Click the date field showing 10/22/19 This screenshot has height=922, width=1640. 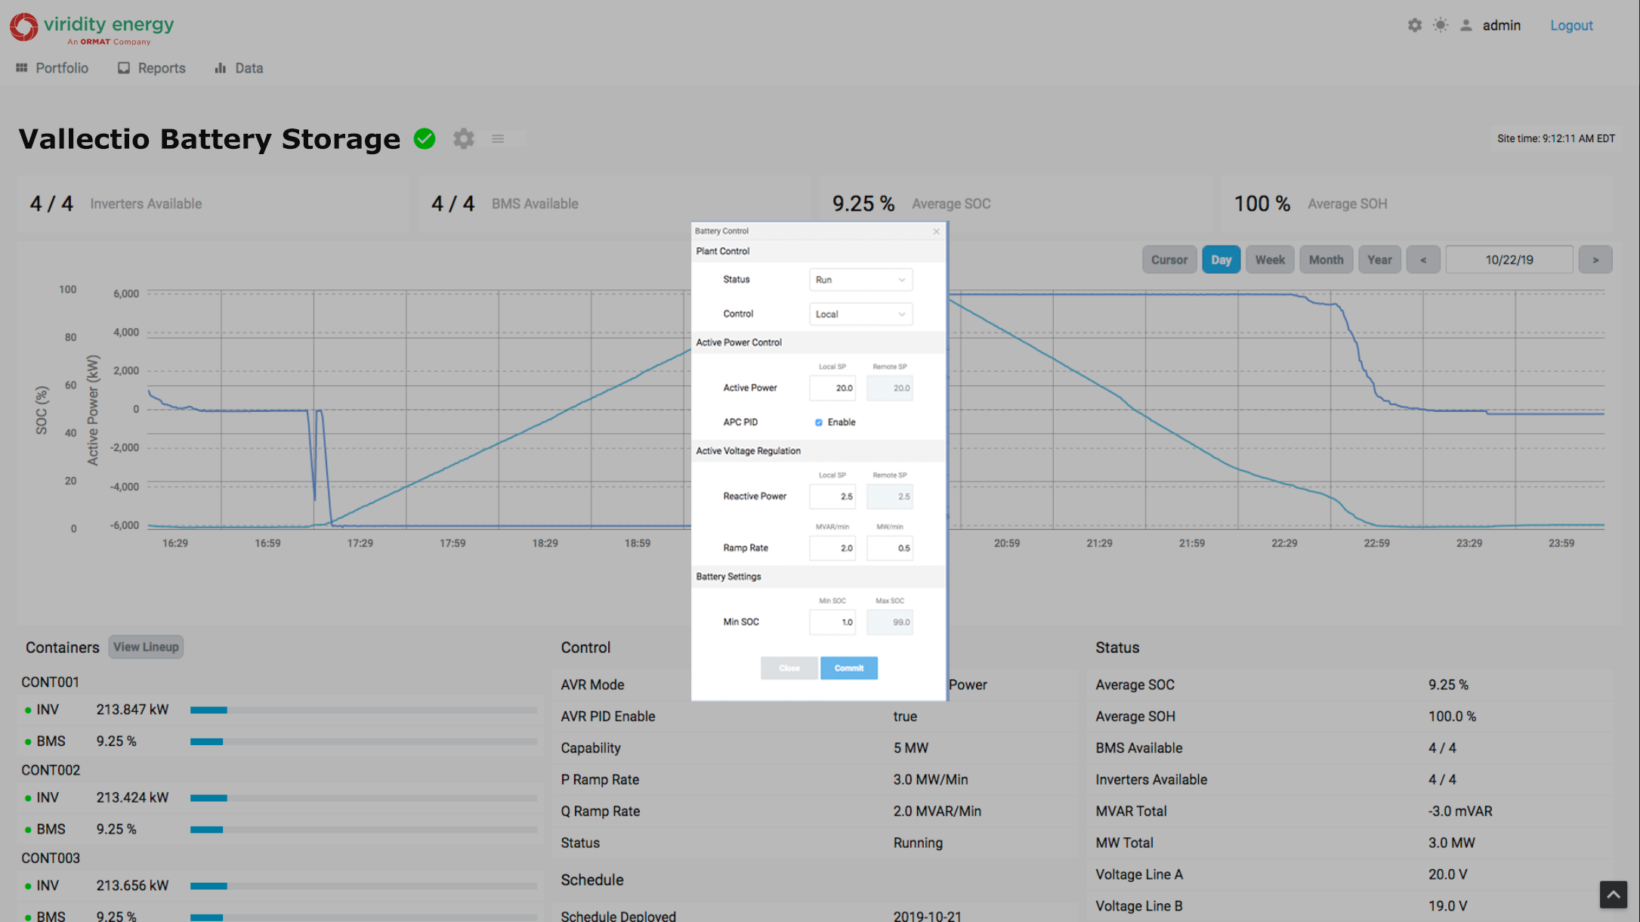pyautogui.click(x=1509, y=260)
